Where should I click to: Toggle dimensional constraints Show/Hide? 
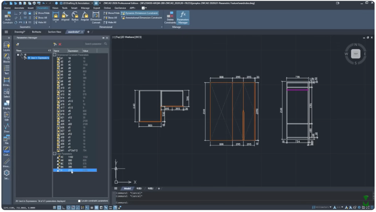point(112,13)
